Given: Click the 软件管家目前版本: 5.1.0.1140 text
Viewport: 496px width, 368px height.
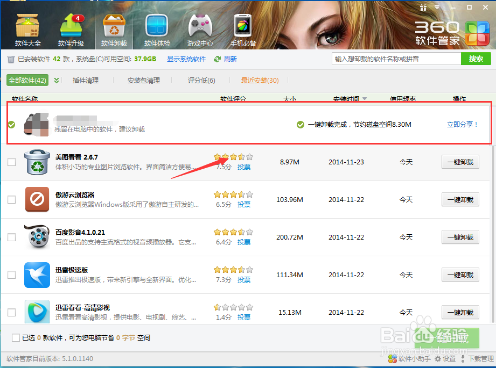Looking at the screenshot, I should tap(50, 359).
